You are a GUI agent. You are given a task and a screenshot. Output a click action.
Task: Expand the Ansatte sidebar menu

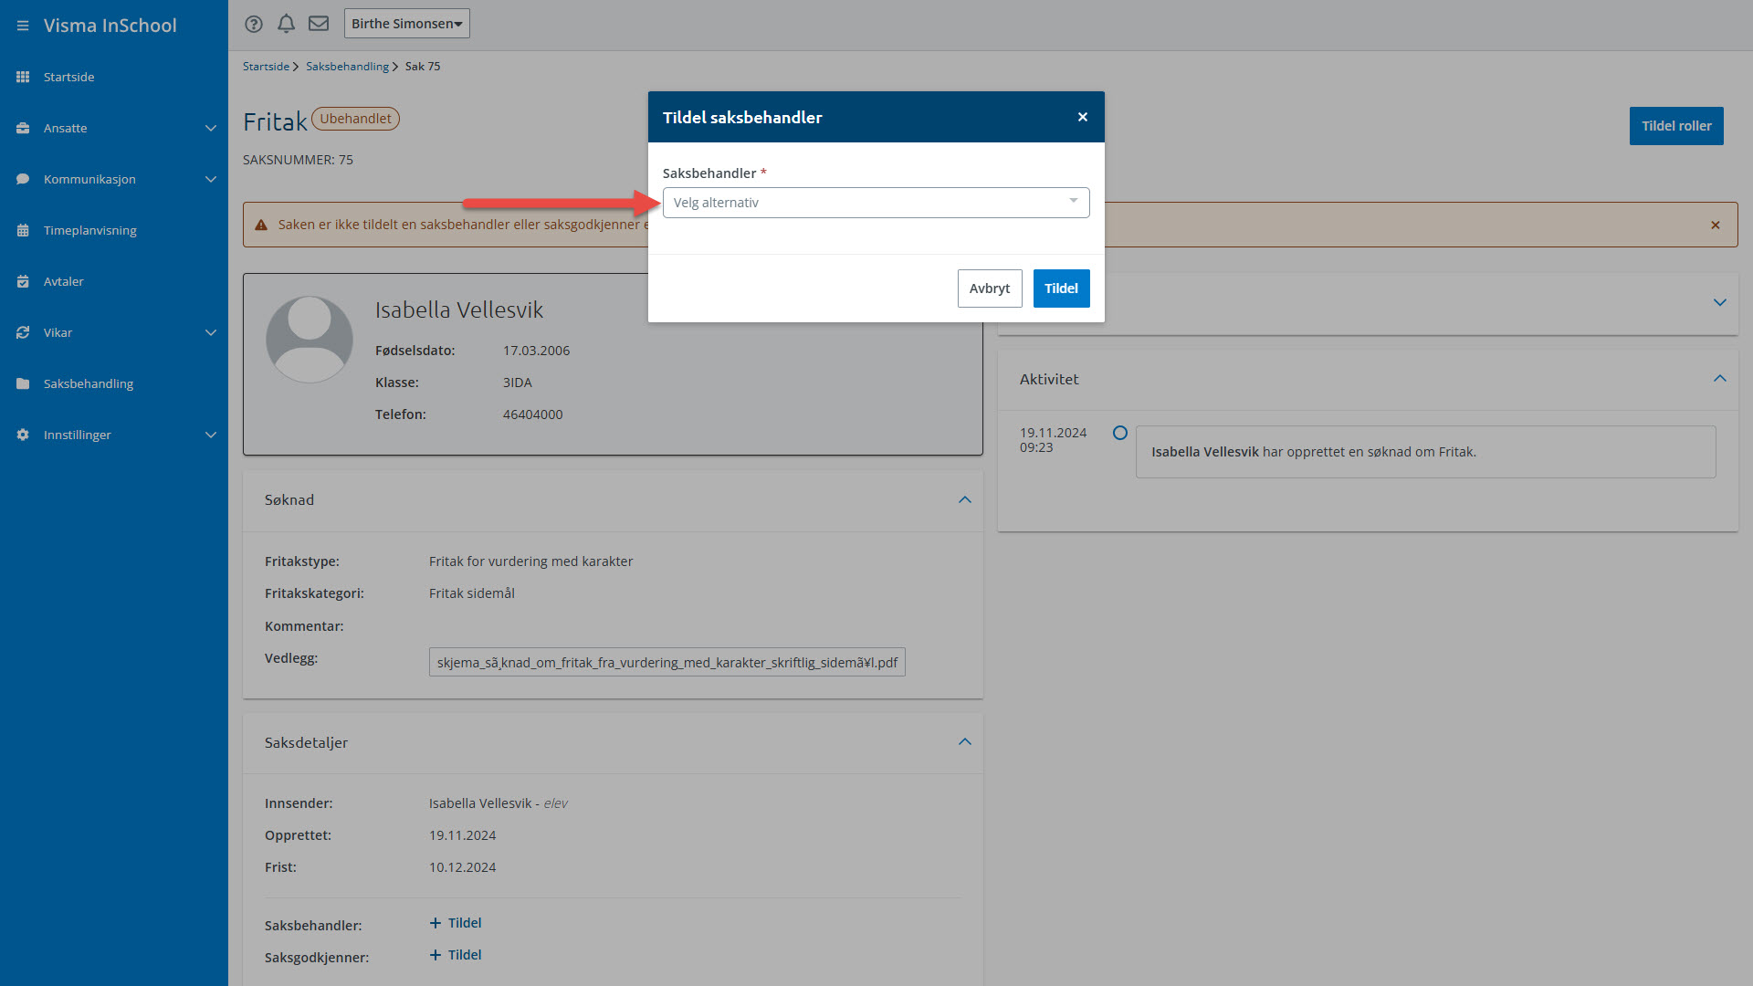click(211, 128)
